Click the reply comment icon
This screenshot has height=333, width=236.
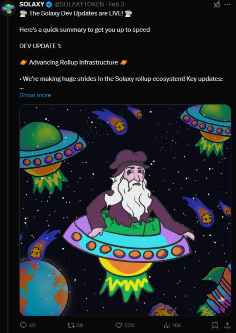click(x=23, y=325)
